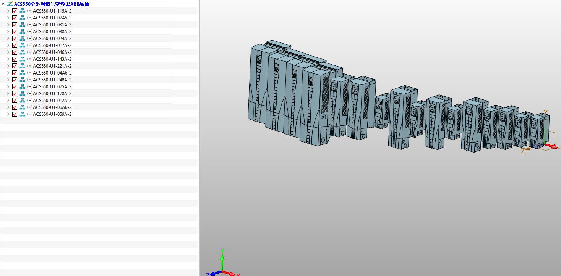Viewport: 561px width, 276px height.
Task: Click the assembly icon for ACS550-U1-075A-2
Action: click(x=22, y=87)
